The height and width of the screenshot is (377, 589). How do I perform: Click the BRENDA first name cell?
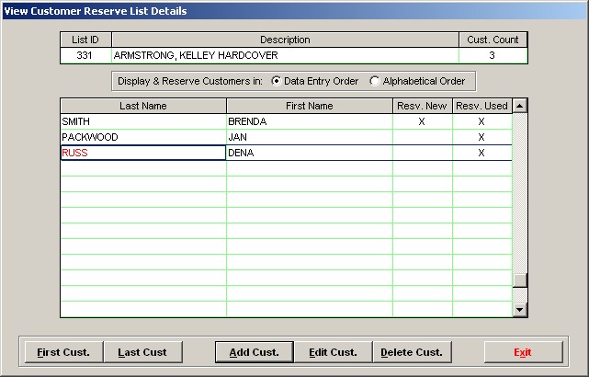[309, 121]
